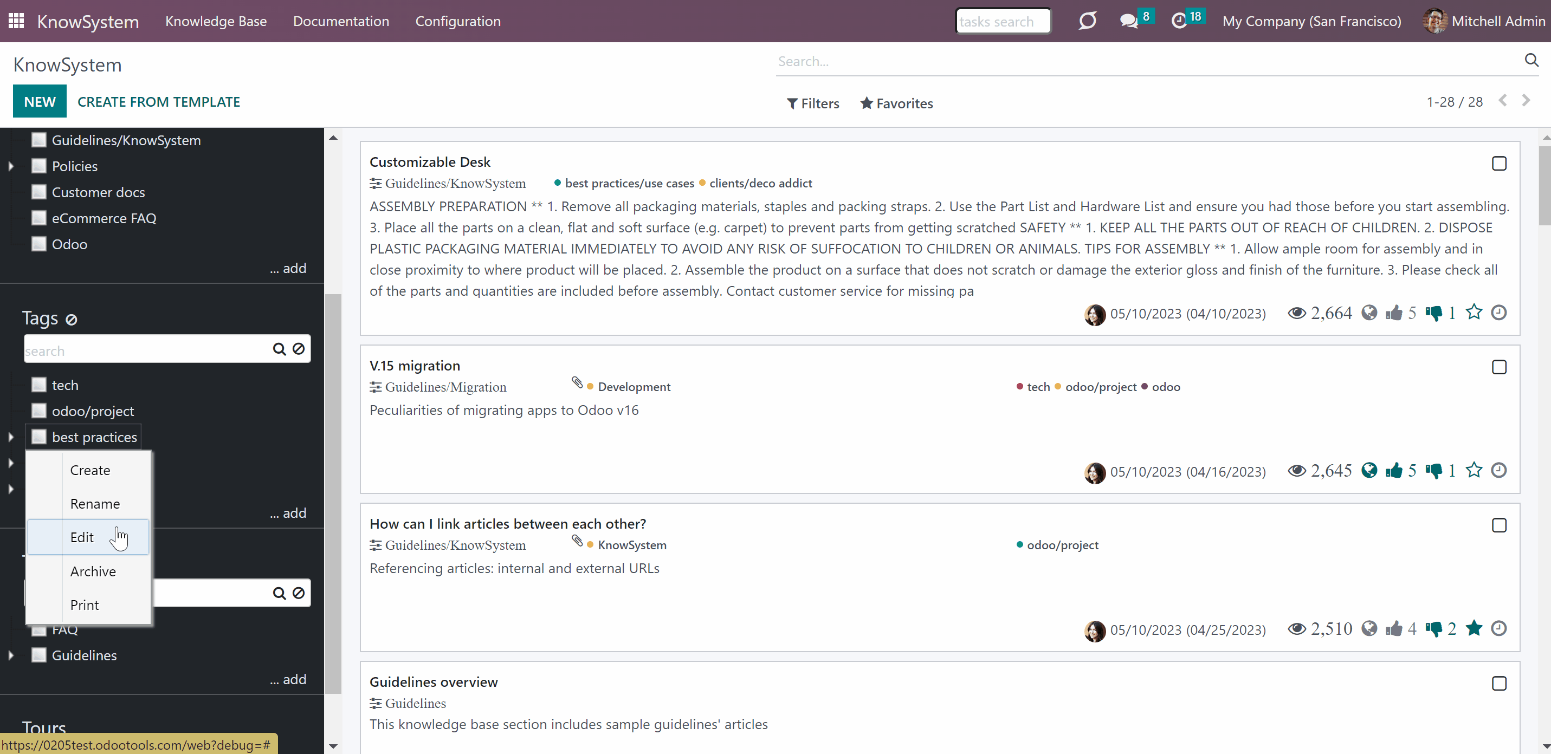
Task: Open the Filters dropdown
Action: [x=813, y=103]
